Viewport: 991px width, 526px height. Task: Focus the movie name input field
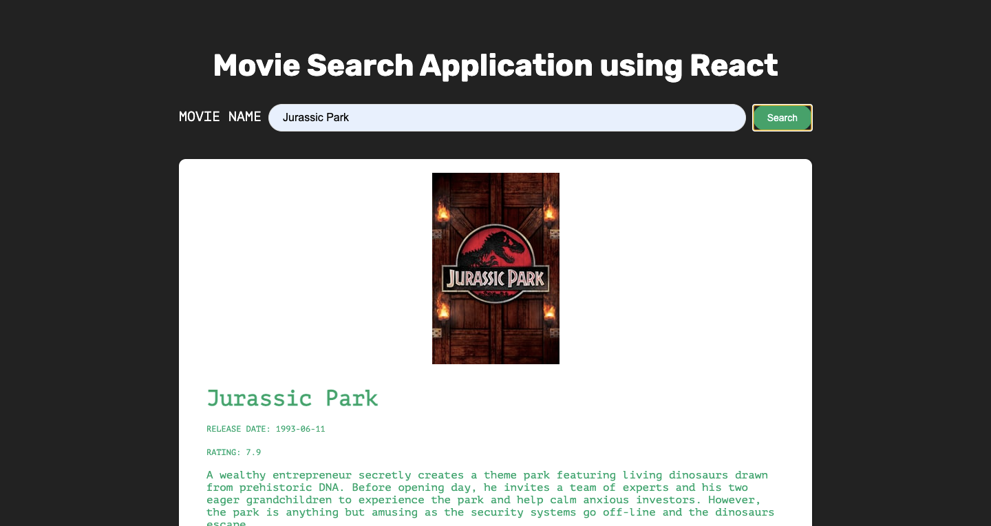[507, 118]
